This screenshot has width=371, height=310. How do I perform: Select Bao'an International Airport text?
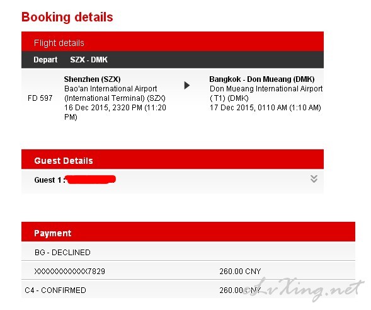(x=110, y=89)
